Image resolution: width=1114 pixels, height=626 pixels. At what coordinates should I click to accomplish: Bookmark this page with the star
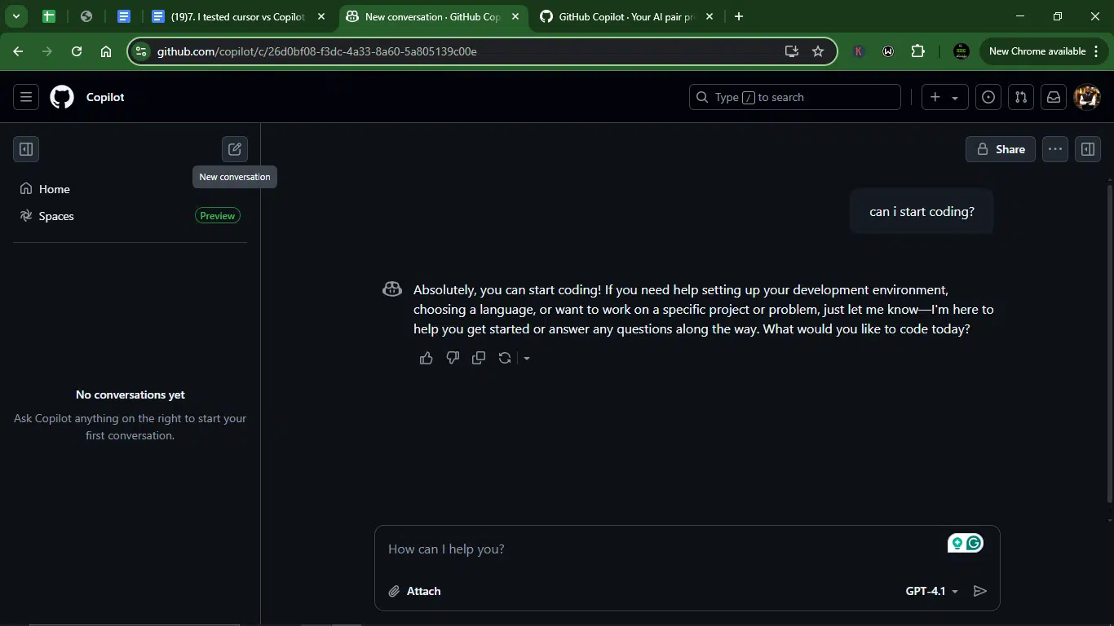pos(818,51)
